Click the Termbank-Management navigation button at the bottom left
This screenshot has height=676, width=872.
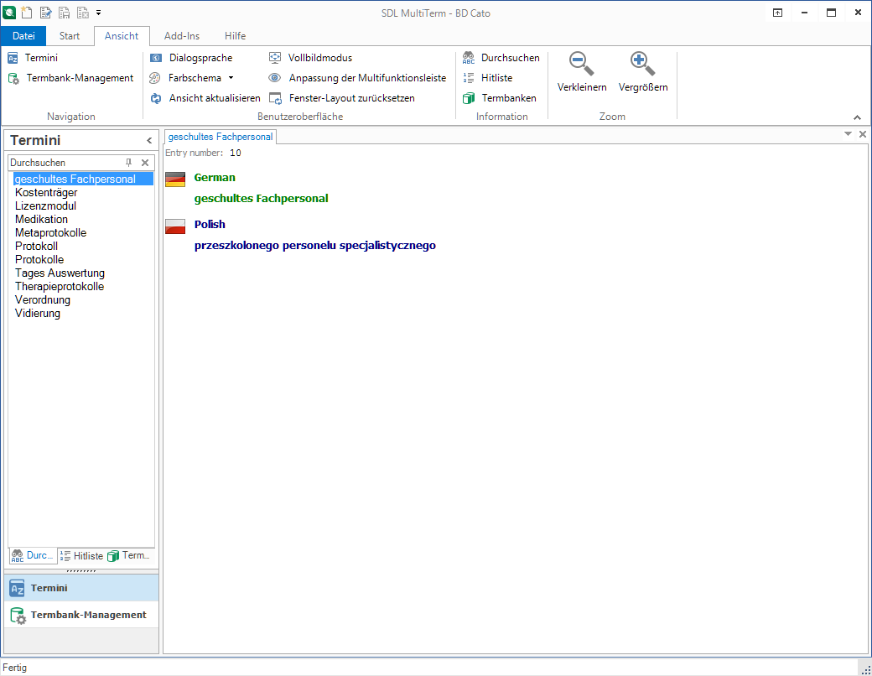tap(81, 615)
